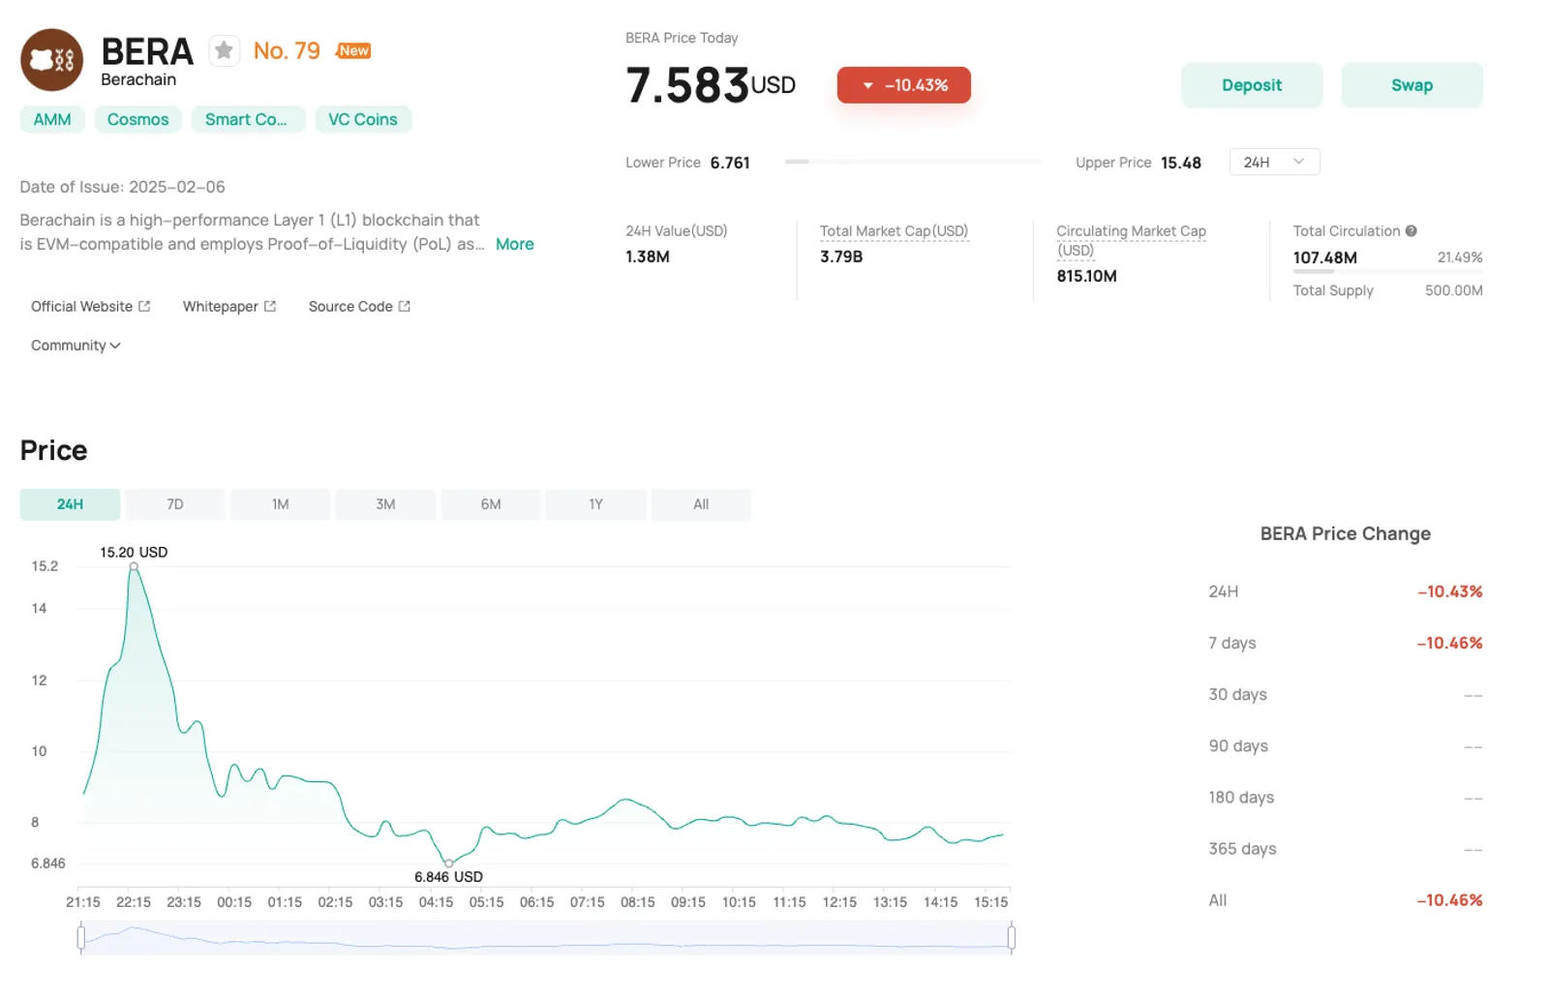Open the AMM category tag
The image size is (1549, 999).
point(52,119)
